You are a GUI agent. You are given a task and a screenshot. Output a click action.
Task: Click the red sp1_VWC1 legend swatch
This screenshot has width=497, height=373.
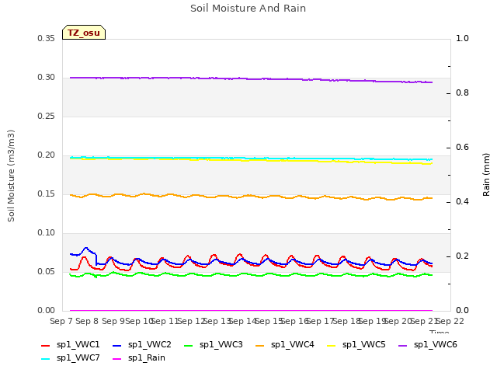tap(46, 346)
